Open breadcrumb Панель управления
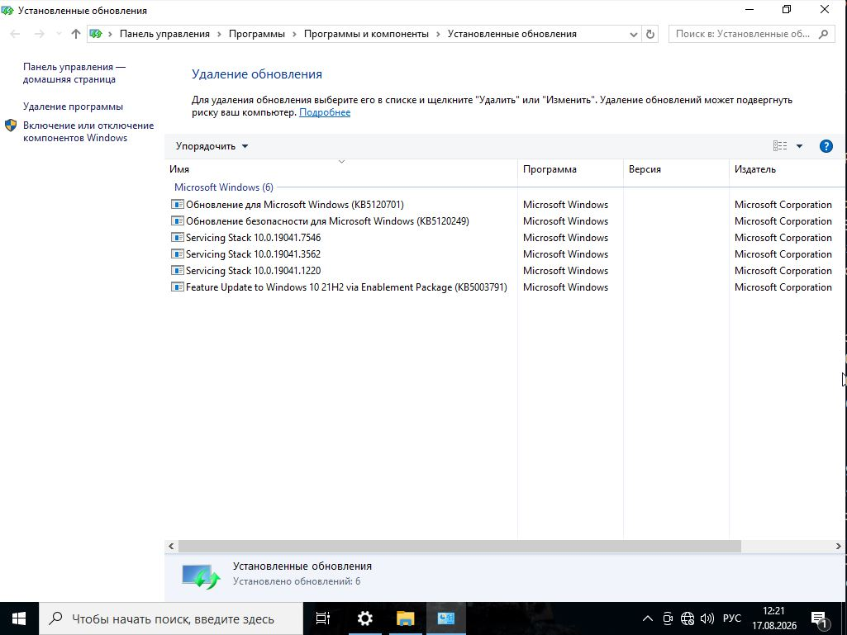Screen dimensions: 847x635 click(x=164, y=34)
